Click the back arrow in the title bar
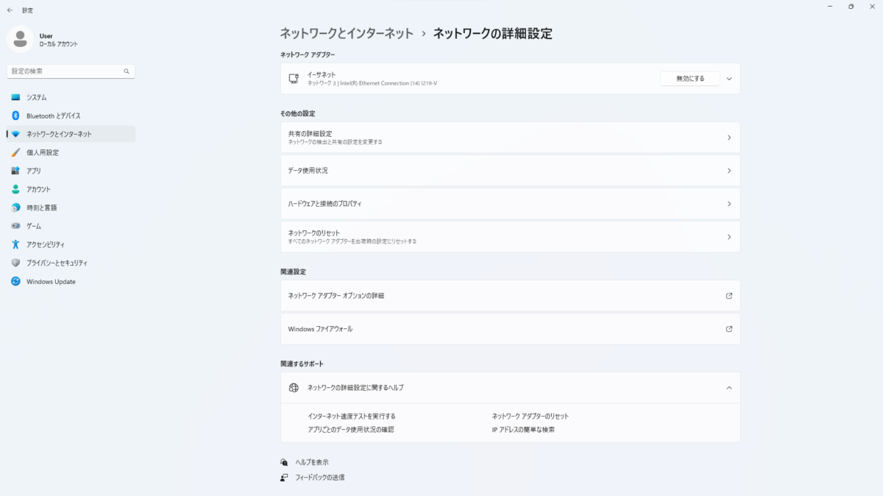Viewport: 883px width, 496px height. [10, 10]
